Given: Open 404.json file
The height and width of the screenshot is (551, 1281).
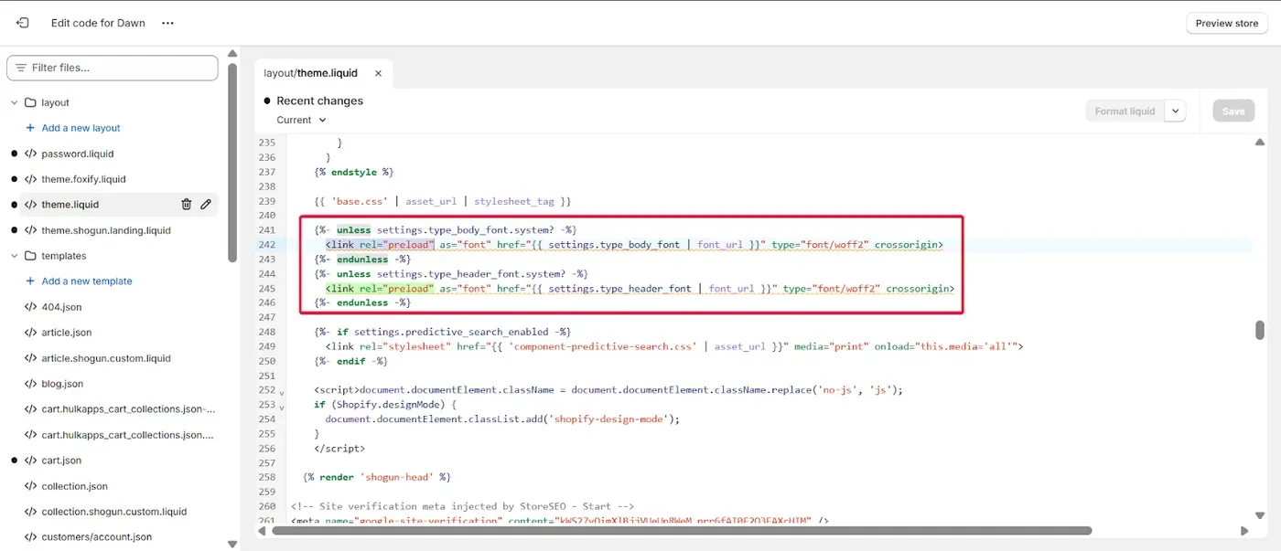Looking at the screenshot, I should point(61,307).
